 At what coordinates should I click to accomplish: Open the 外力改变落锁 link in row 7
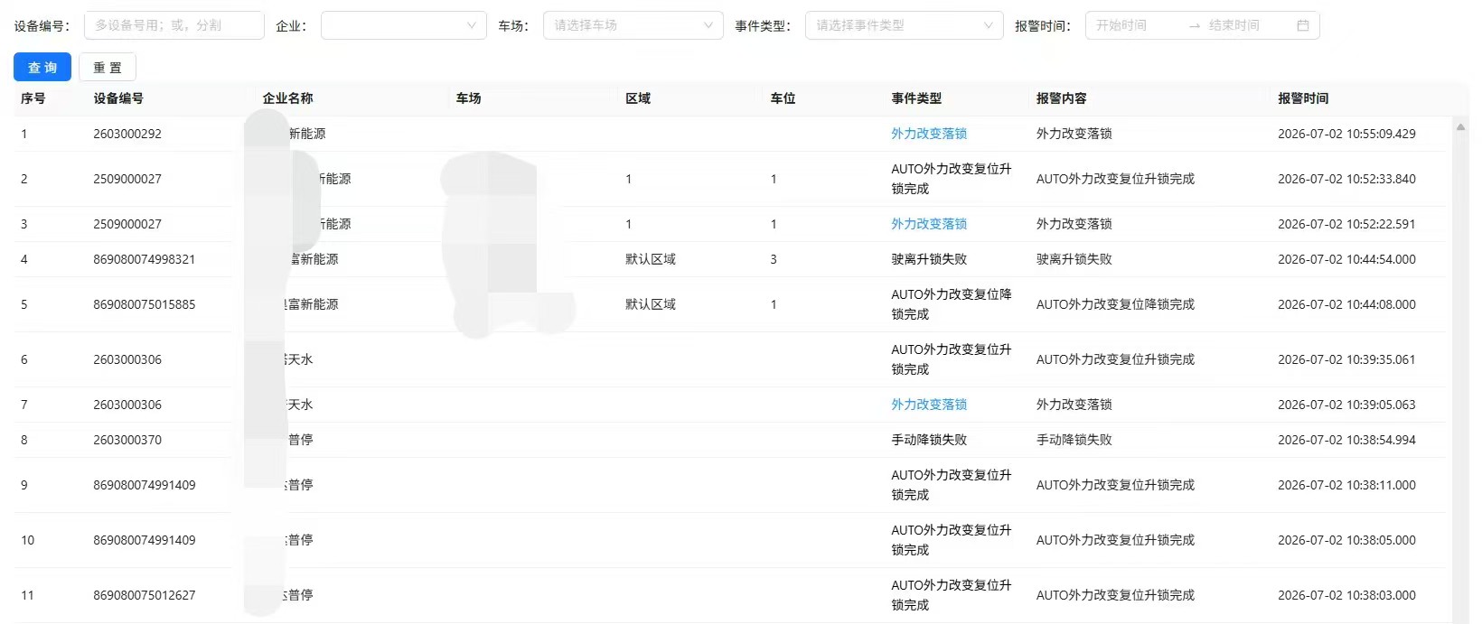click(929, 405)
